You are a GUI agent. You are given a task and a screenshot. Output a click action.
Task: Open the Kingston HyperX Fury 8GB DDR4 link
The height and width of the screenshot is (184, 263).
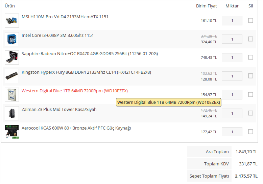pyautogui.click(x=87, y=72)
